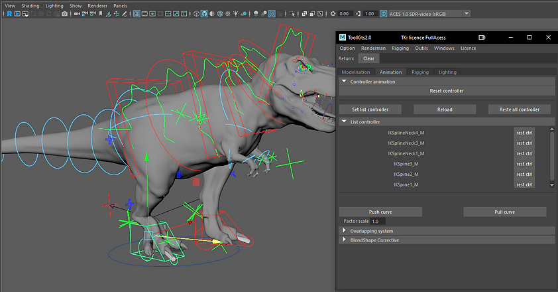This screenshot has width=558, height=292.
Task: Click the view transform dropdown arrow
Action: 467,14
